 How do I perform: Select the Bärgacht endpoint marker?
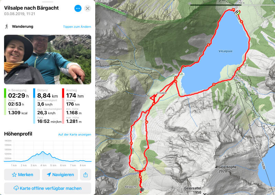142,190
